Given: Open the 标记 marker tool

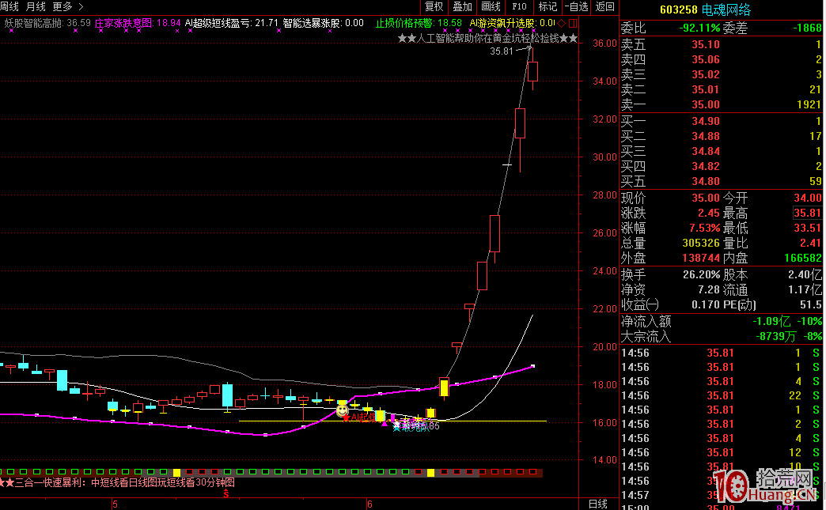Looking at the screenshot, I should [x=548, y=6].
